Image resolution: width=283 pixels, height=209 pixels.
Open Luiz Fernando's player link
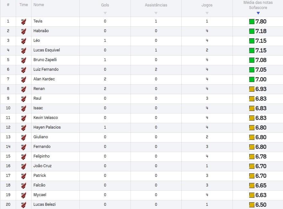46,69
